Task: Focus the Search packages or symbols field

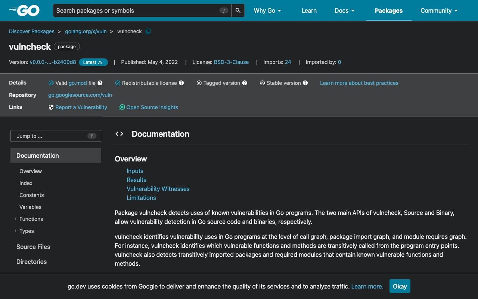Action: pos(142,10)
